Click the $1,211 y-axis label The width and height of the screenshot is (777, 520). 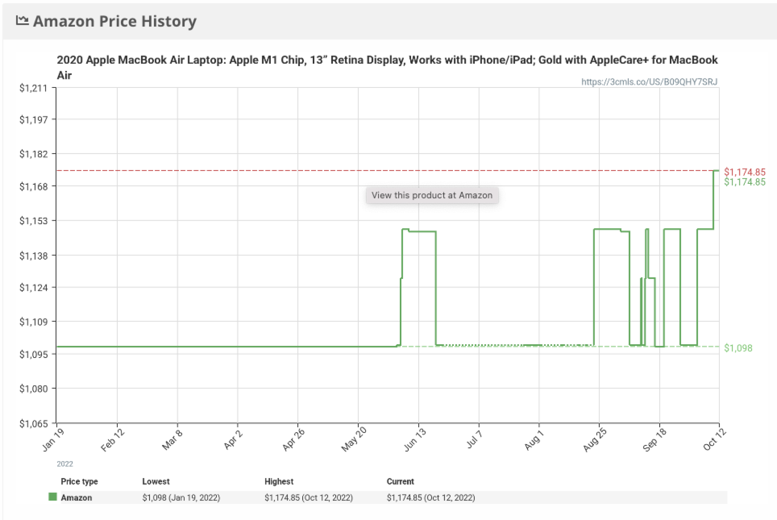33,88
